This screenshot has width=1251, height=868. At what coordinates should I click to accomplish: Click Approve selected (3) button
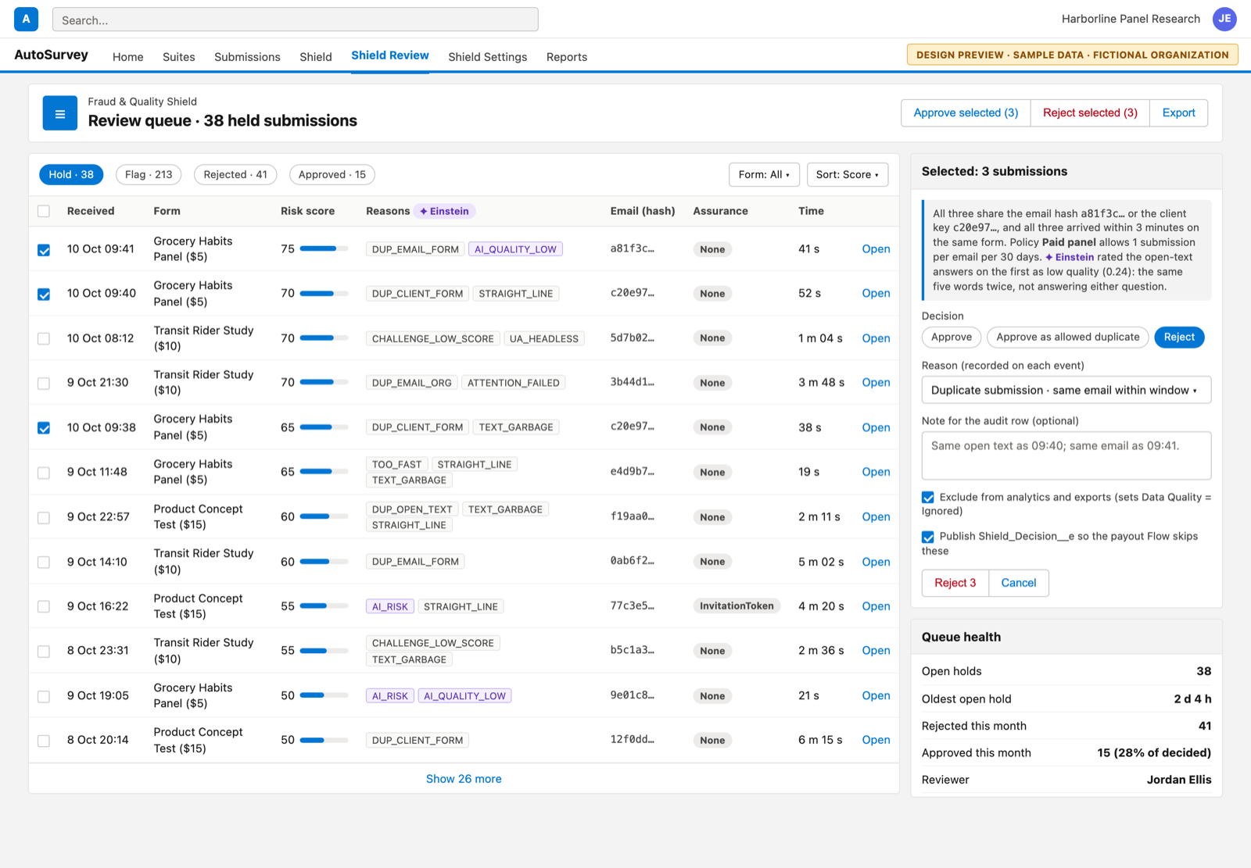pos(966,113)
